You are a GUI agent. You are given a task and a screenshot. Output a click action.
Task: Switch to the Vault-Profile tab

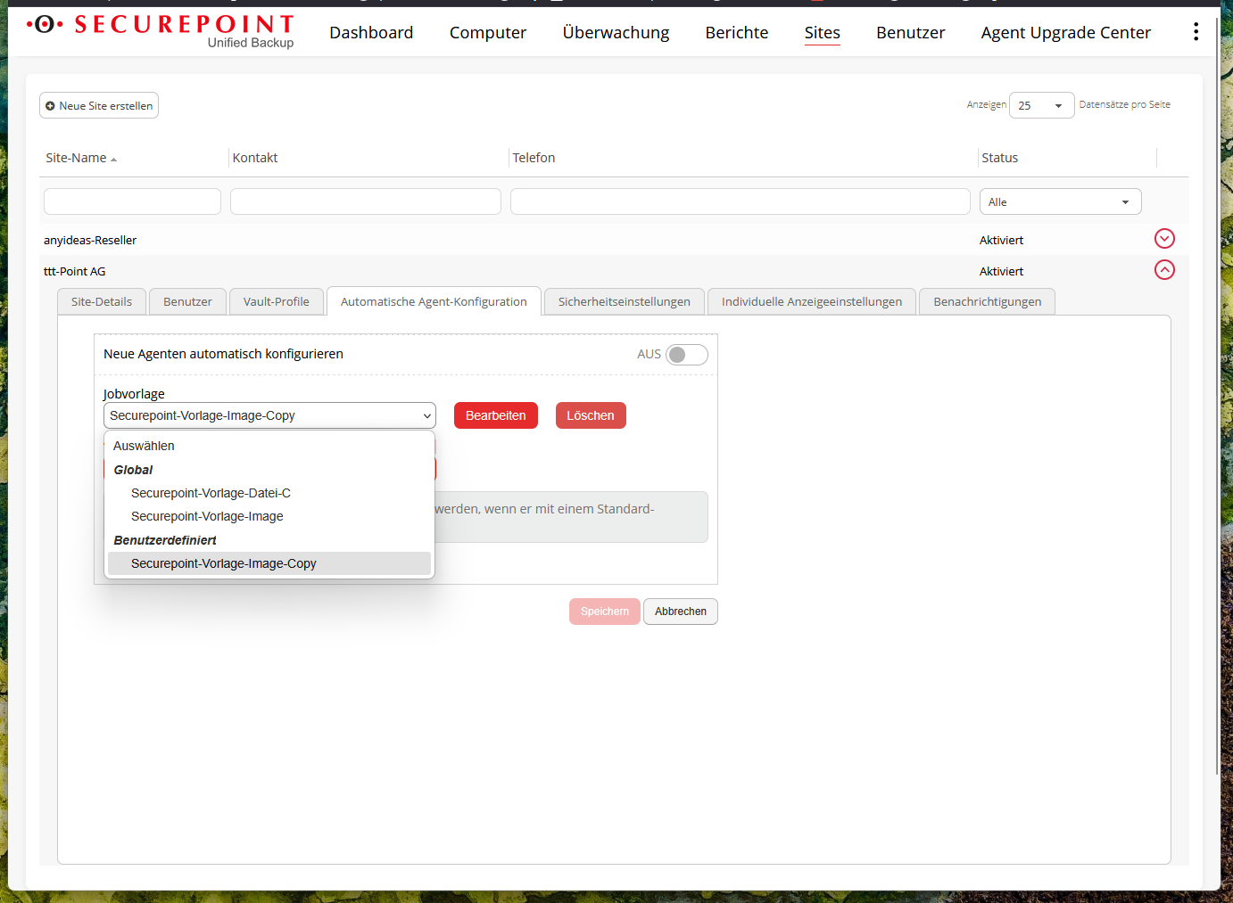(276, 302)
